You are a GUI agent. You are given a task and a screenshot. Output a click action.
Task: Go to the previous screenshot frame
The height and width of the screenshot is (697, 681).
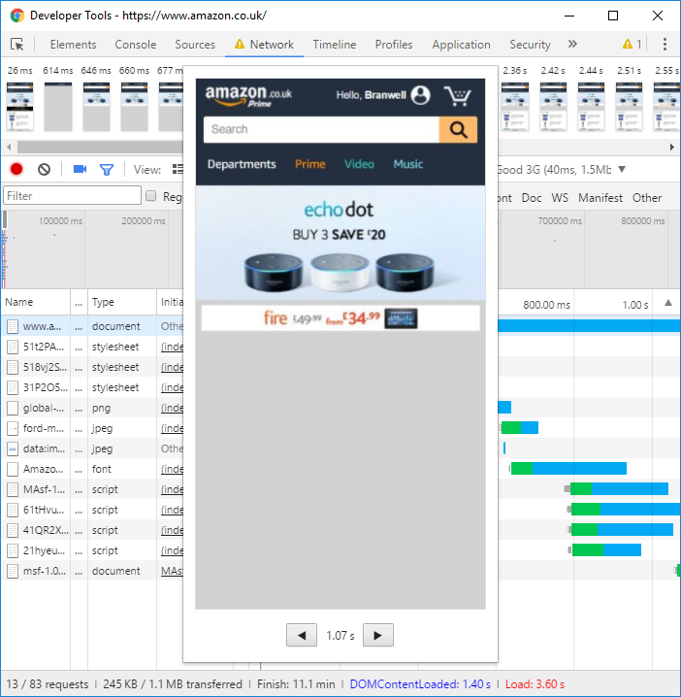point(302,635)
